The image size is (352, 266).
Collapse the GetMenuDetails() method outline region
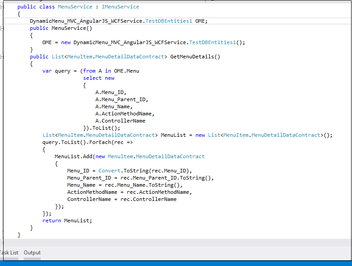click(x=2, y=57)
